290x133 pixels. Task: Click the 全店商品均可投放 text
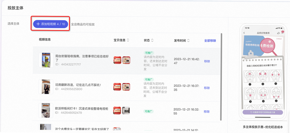83,24
